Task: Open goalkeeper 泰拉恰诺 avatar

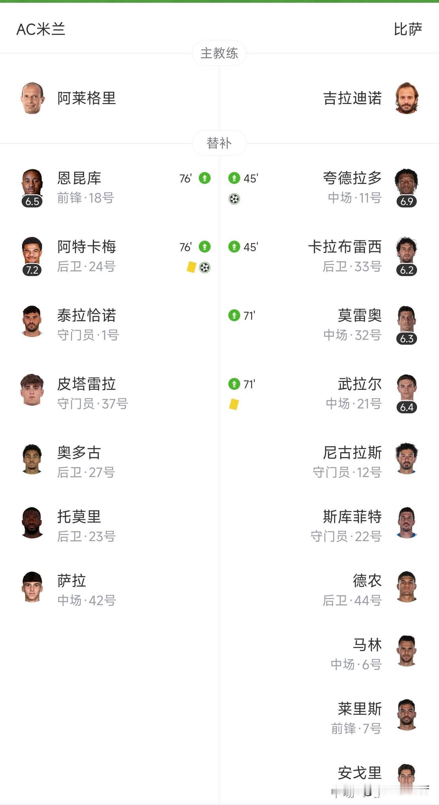Action: [x=32, y=321]
